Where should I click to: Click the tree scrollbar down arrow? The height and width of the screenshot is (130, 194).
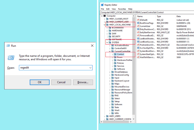coord(133,119)
